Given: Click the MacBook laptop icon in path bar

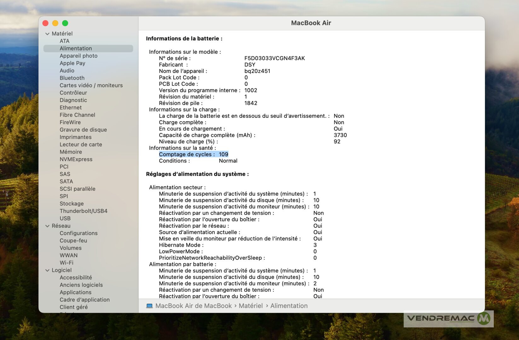Looking at the screenshot, I should click(149, 306).
